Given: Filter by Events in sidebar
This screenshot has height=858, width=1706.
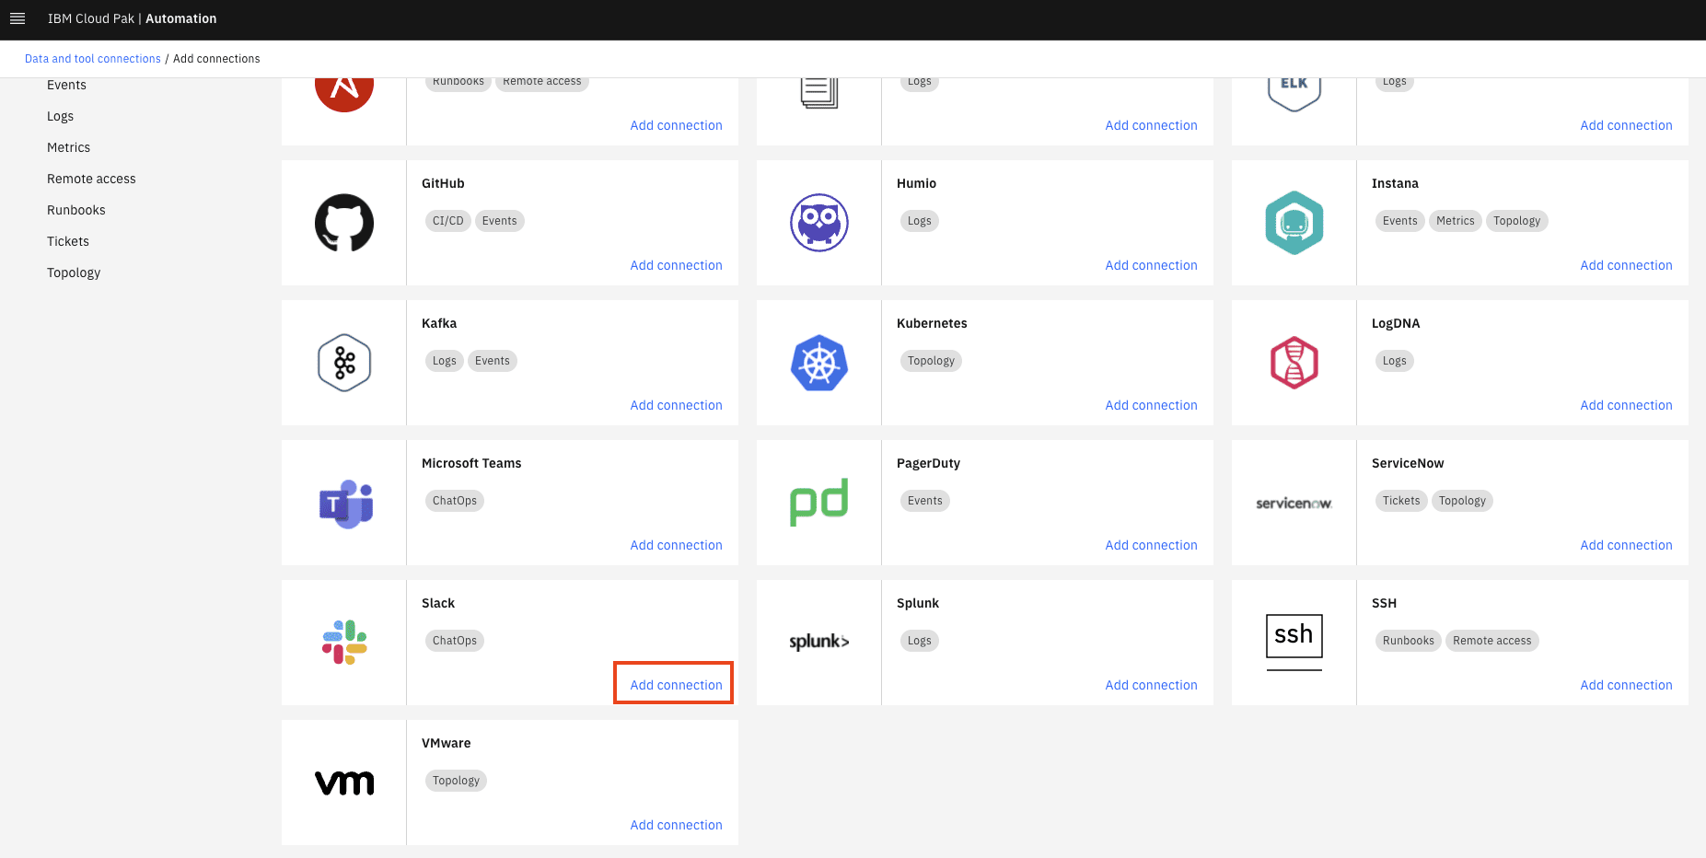Looking at the screenshot, I should tap(66, 85).
